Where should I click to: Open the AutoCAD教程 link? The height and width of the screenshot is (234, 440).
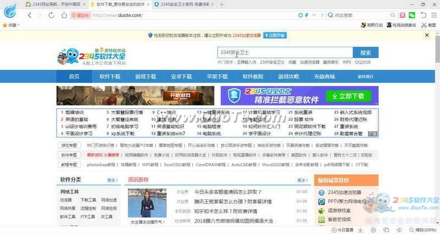[244, 165]
